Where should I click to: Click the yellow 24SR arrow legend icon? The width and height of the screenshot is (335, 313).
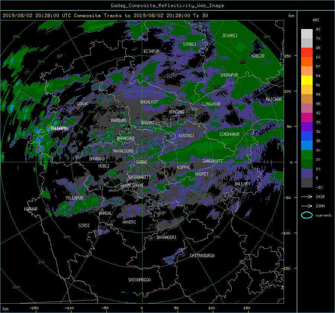(307, 197)
